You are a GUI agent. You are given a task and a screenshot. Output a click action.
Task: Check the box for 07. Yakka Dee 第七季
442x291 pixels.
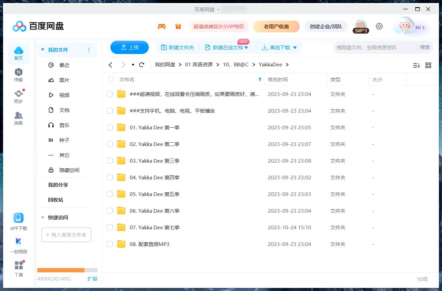pos(110,227)
